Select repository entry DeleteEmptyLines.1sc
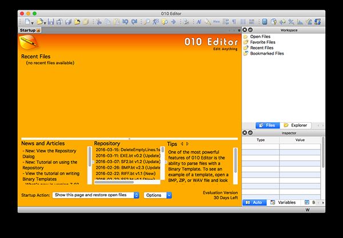Viewport: 343px width, 238px height. [x=127, y=150]
